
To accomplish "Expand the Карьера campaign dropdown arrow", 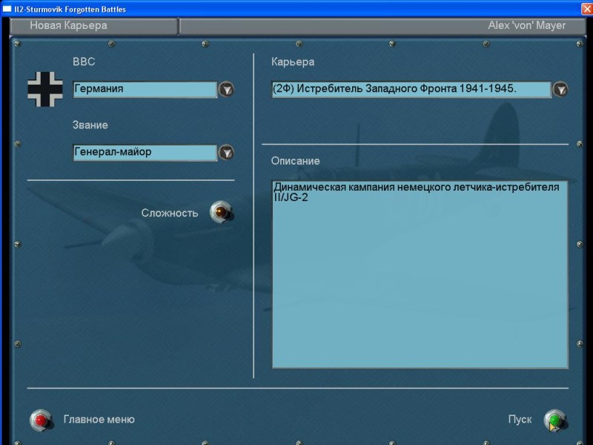I will pyautogui.click(x=560, y=90).
